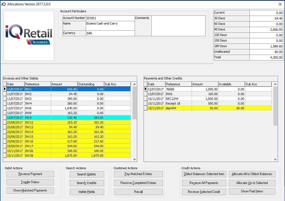Click Reverse Payment button
Screen dimensions: 285x201
click(x=30, y=174)
